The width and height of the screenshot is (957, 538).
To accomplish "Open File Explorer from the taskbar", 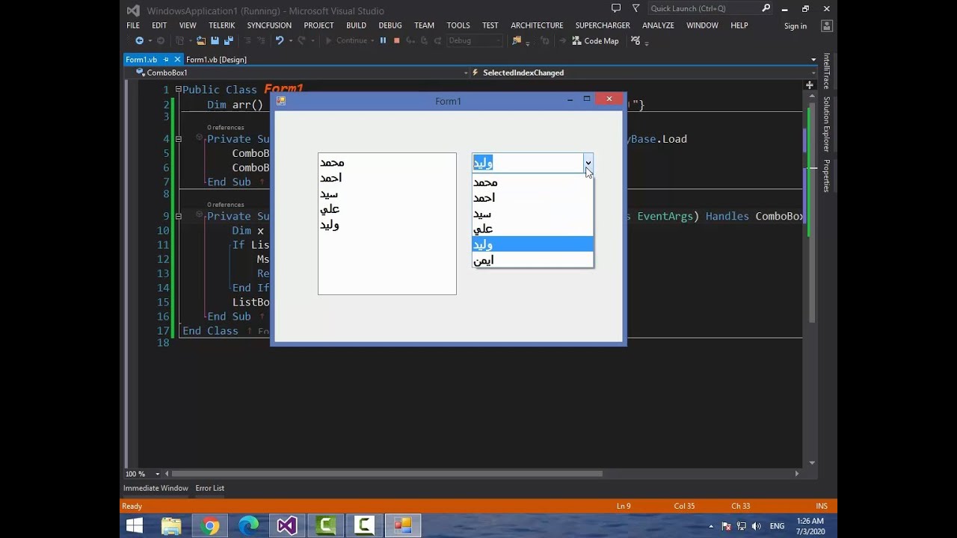I will (171, 526).
